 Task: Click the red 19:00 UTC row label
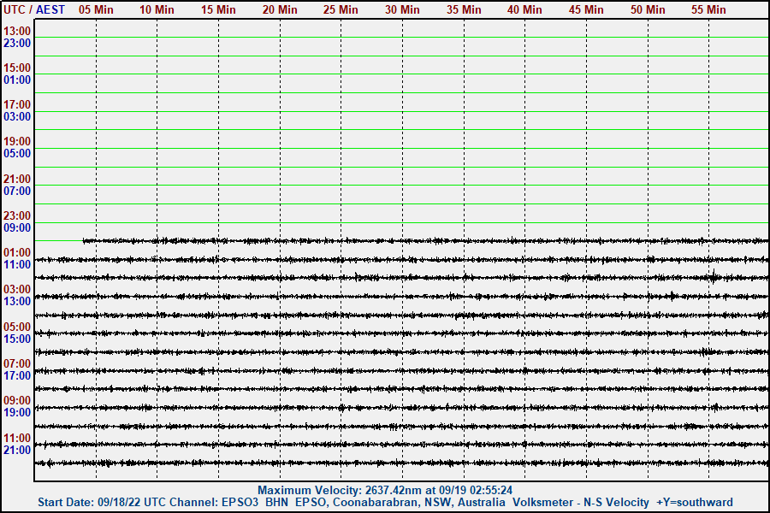tap(17, 142)
